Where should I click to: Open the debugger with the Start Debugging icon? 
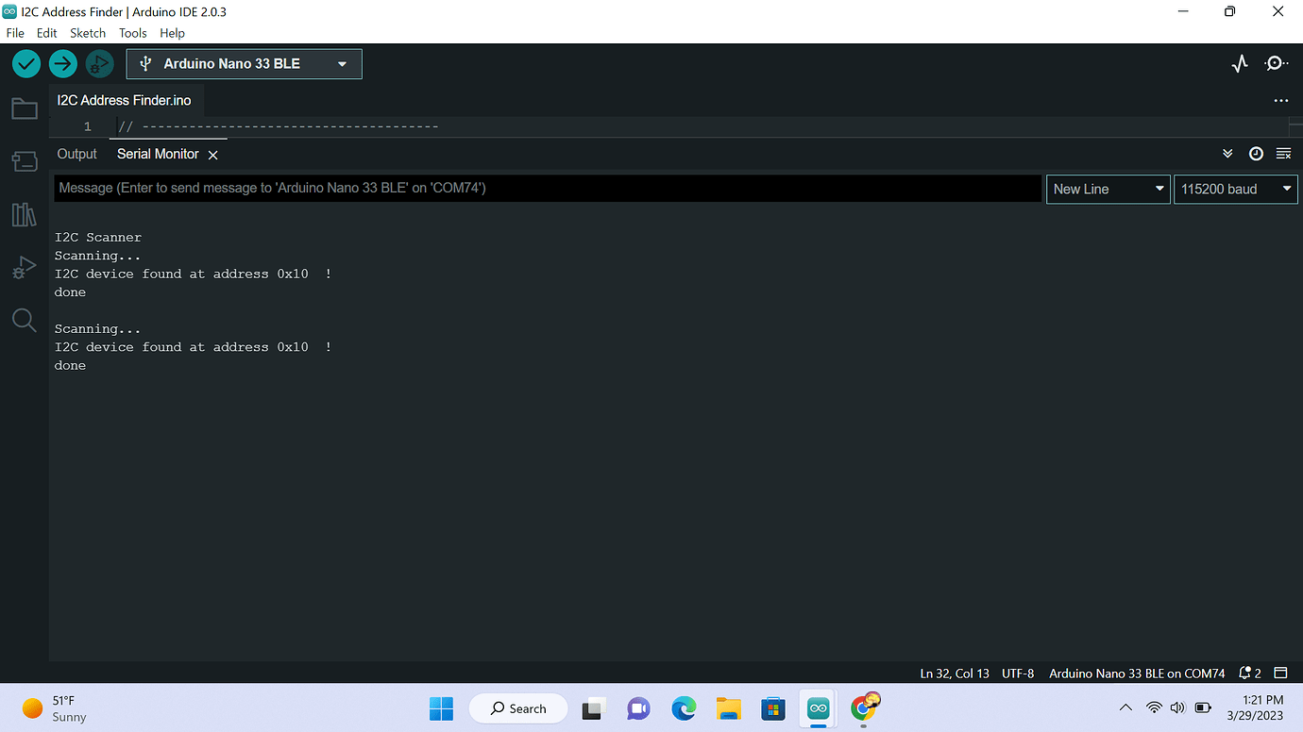click(x=99, y=63)
